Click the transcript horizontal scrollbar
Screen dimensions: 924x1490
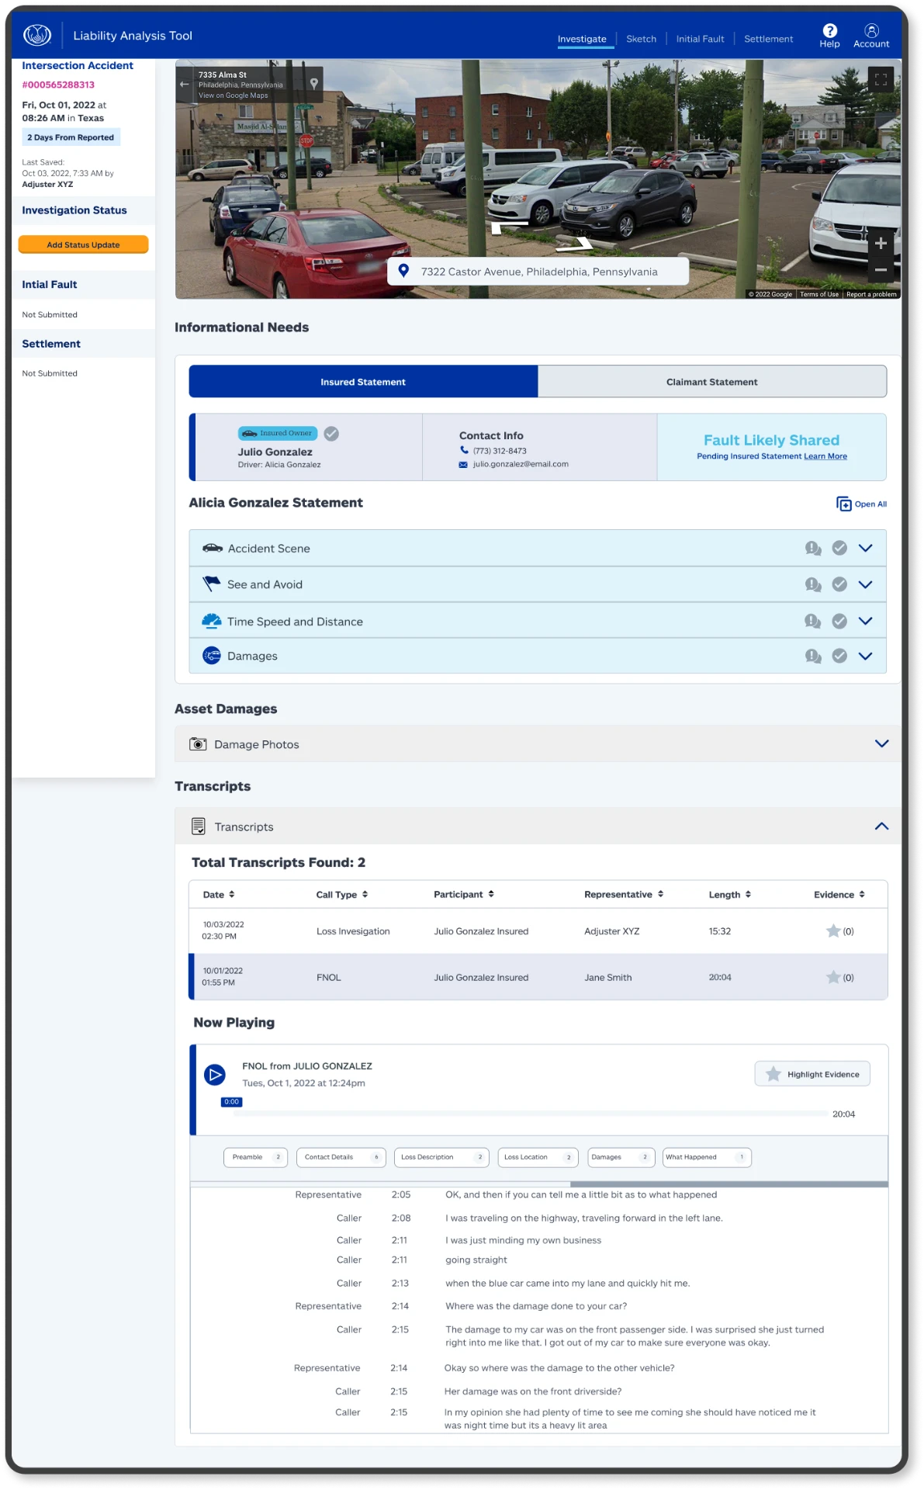pyautogui.click(x=728, y=1184)
